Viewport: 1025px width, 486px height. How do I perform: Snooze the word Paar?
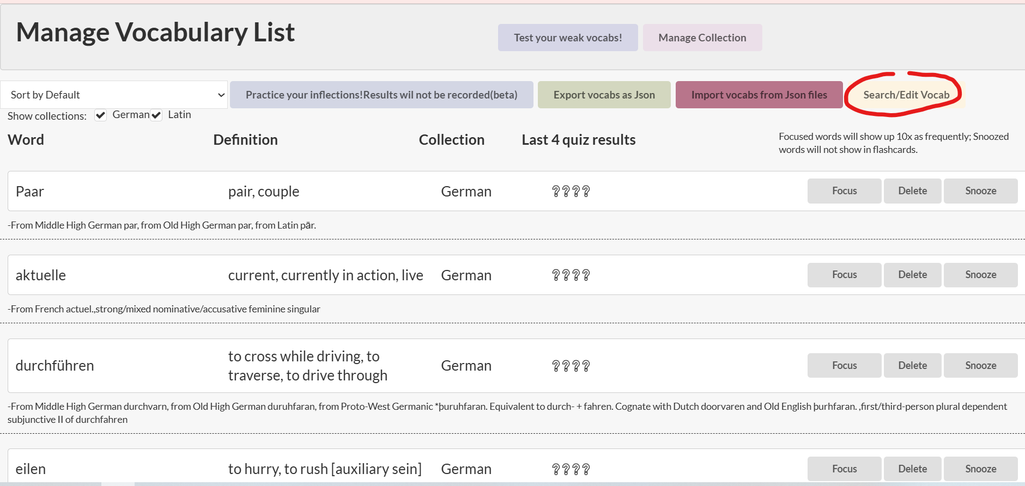point(980,191)
